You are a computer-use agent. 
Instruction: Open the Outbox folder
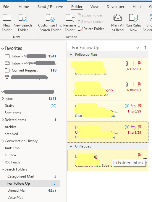tap(30, 155)
